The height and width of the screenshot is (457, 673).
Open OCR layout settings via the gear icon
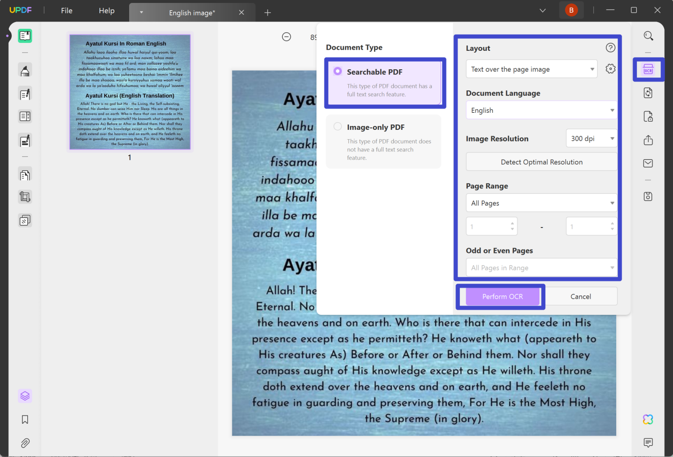pos(610,68)
